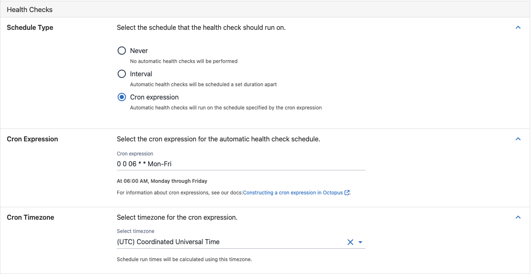
Task: Open Constructing a cron expression docs link
Action: tap(293, 192)
